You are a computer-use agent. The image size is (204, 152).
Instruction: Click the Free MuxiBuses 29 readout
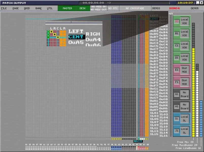tap(184, 145)
